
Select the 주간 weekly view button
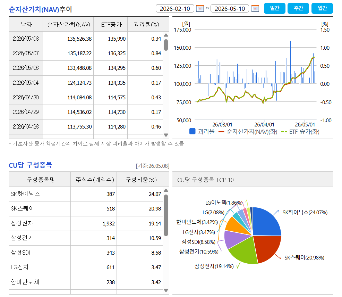pos(298,8)
